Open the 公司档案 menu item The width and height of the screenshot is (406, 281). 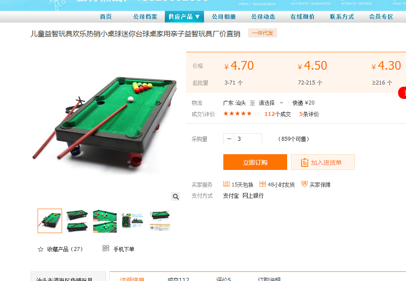pos(145,17)
